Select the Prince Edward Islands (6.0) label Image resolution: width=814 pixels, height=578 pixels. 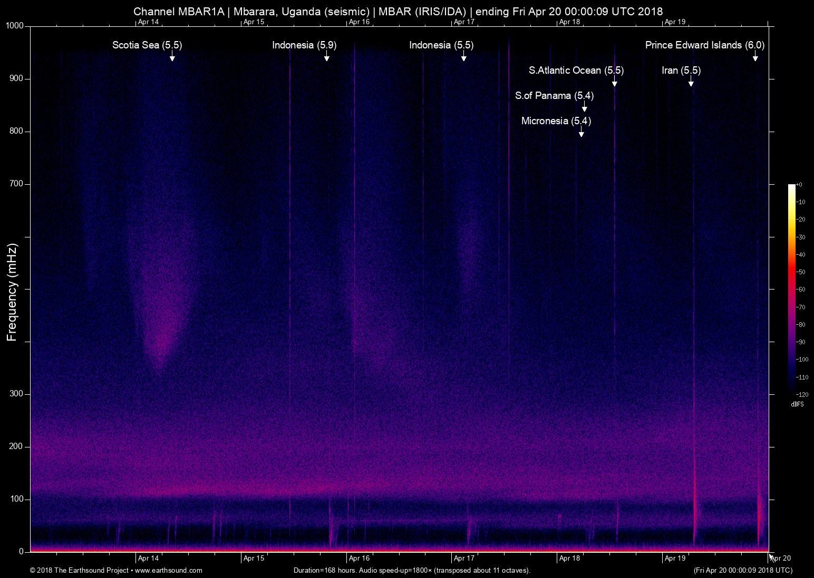pos(704,45)
